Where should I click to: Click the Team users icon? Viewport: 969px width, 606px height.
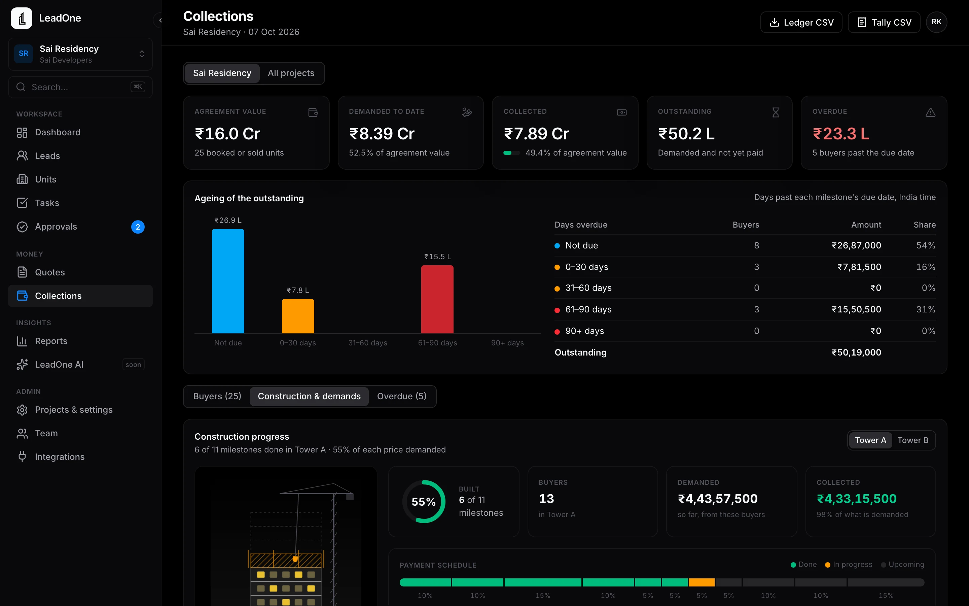22,433
